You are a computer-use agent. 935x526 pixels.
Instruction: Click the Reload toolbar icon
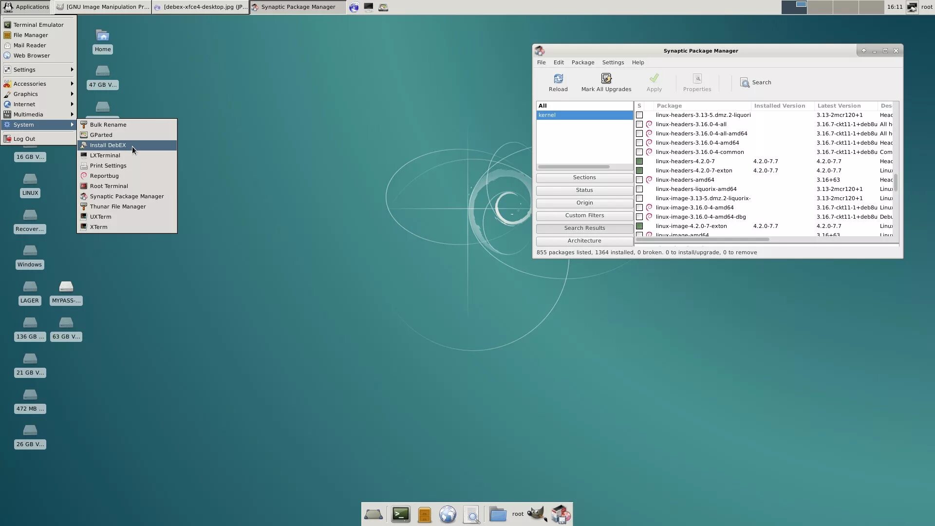(x=558, y=79)
